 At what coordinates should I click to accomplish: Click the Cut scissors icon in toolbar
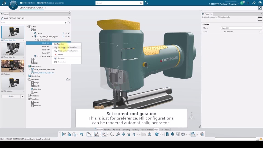click(x=64, y=134)
